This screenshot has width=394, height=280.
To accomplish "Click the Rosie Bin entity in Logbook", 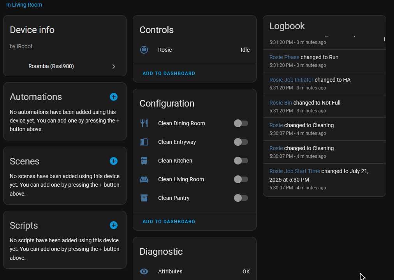I will pyautogui.click(x=280, y=102).
